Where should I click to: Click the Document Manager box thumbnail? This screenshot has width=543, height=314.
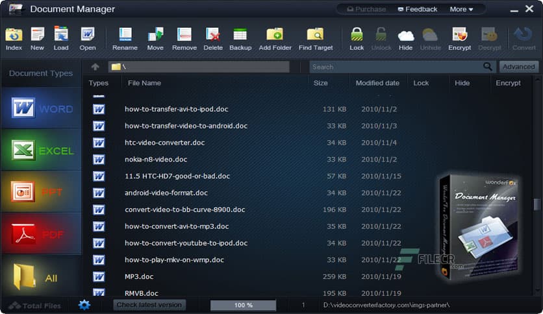point(479,226)
